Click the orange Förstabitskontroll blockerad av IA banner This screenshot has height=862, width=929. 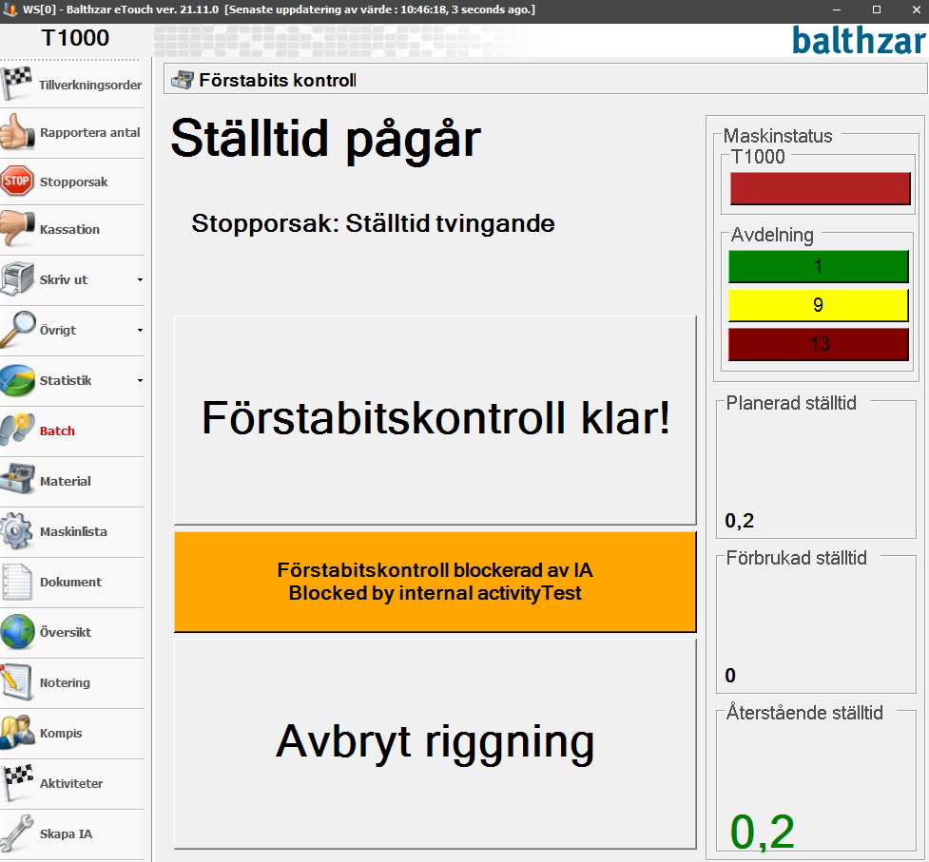[435, 582]
